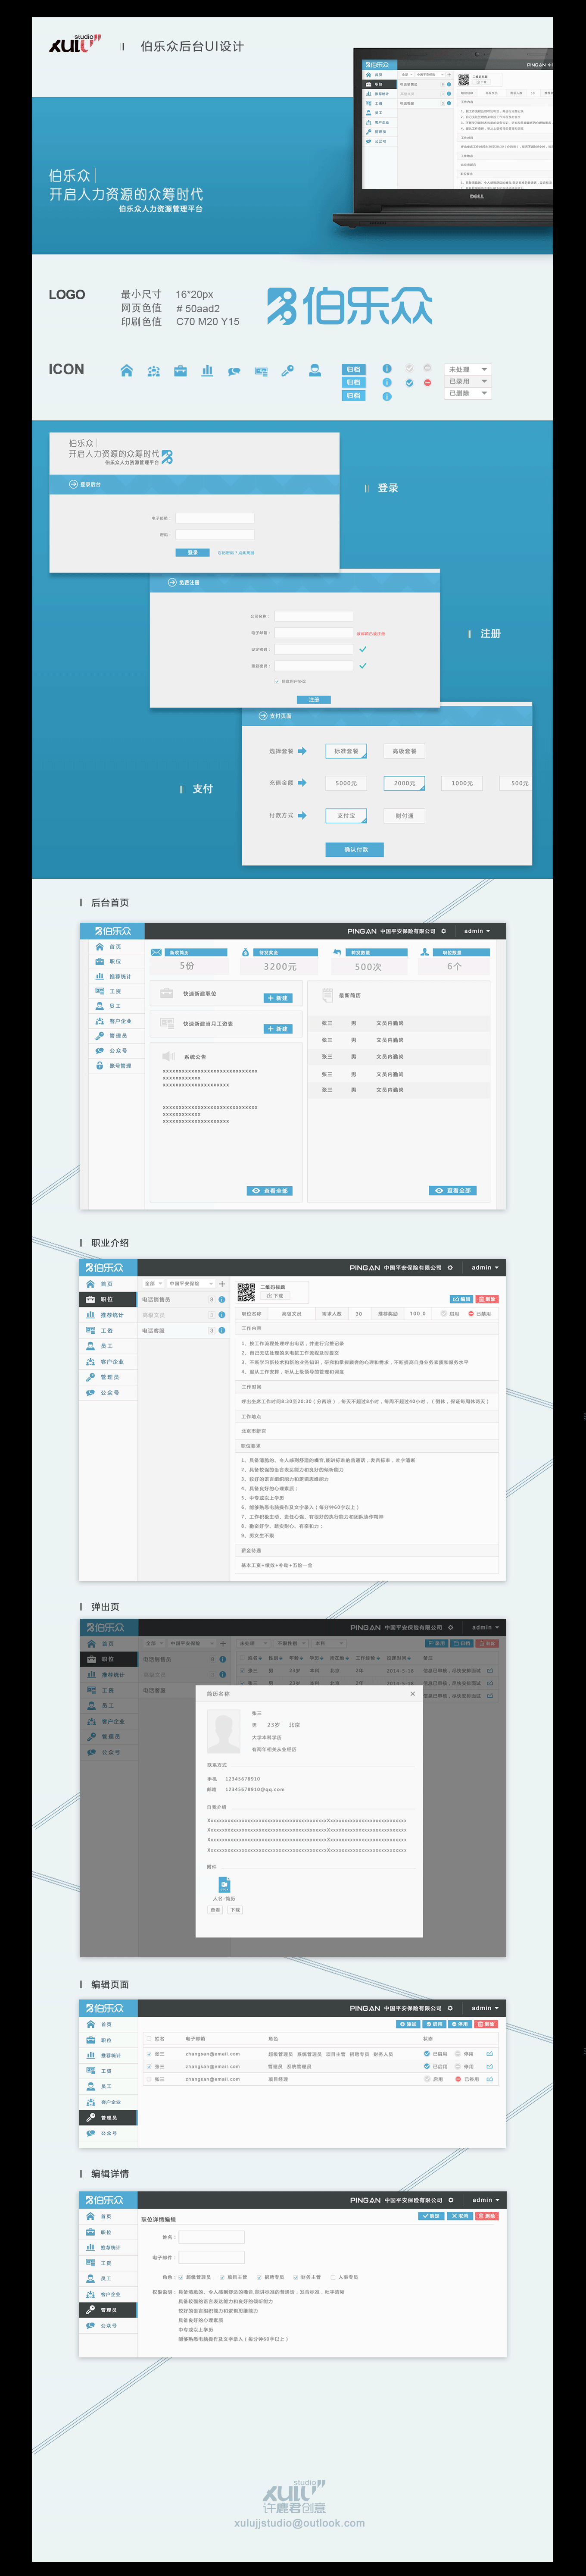Viewport: 586px width, 2576px height.
Task: Click the 注册 button on the registration panel
Action: tap(314, 700)
